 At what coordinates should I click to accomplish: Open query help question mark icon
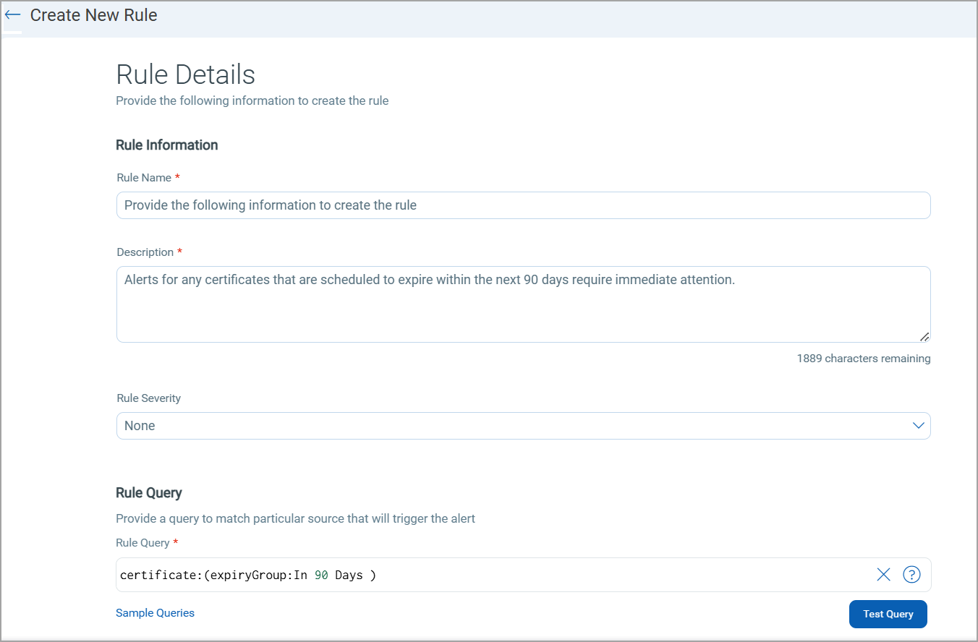coord(911,575)
